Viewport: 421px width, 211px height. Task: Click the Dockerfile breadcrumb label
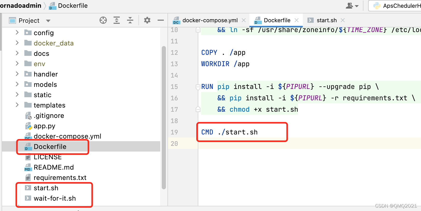[x=73, y=6]
